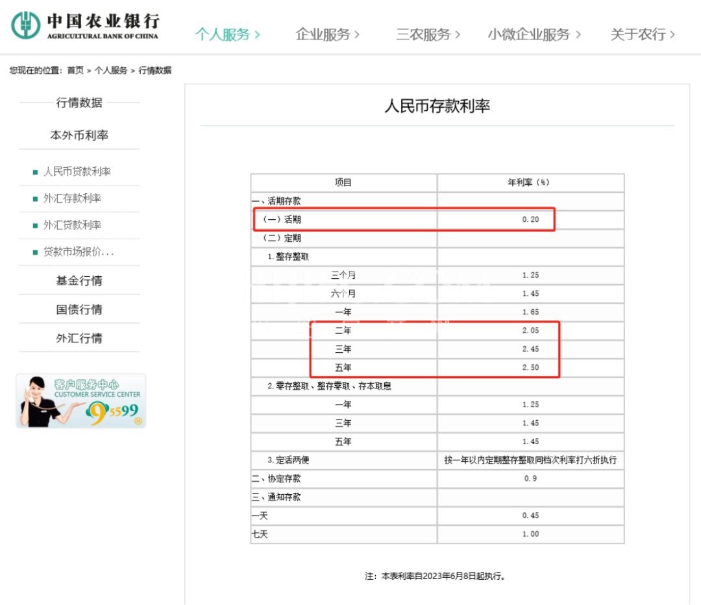Screen dimensions: 701x605
Task: Click the 人民币存款利率 page title
Action: pos(437,106)
